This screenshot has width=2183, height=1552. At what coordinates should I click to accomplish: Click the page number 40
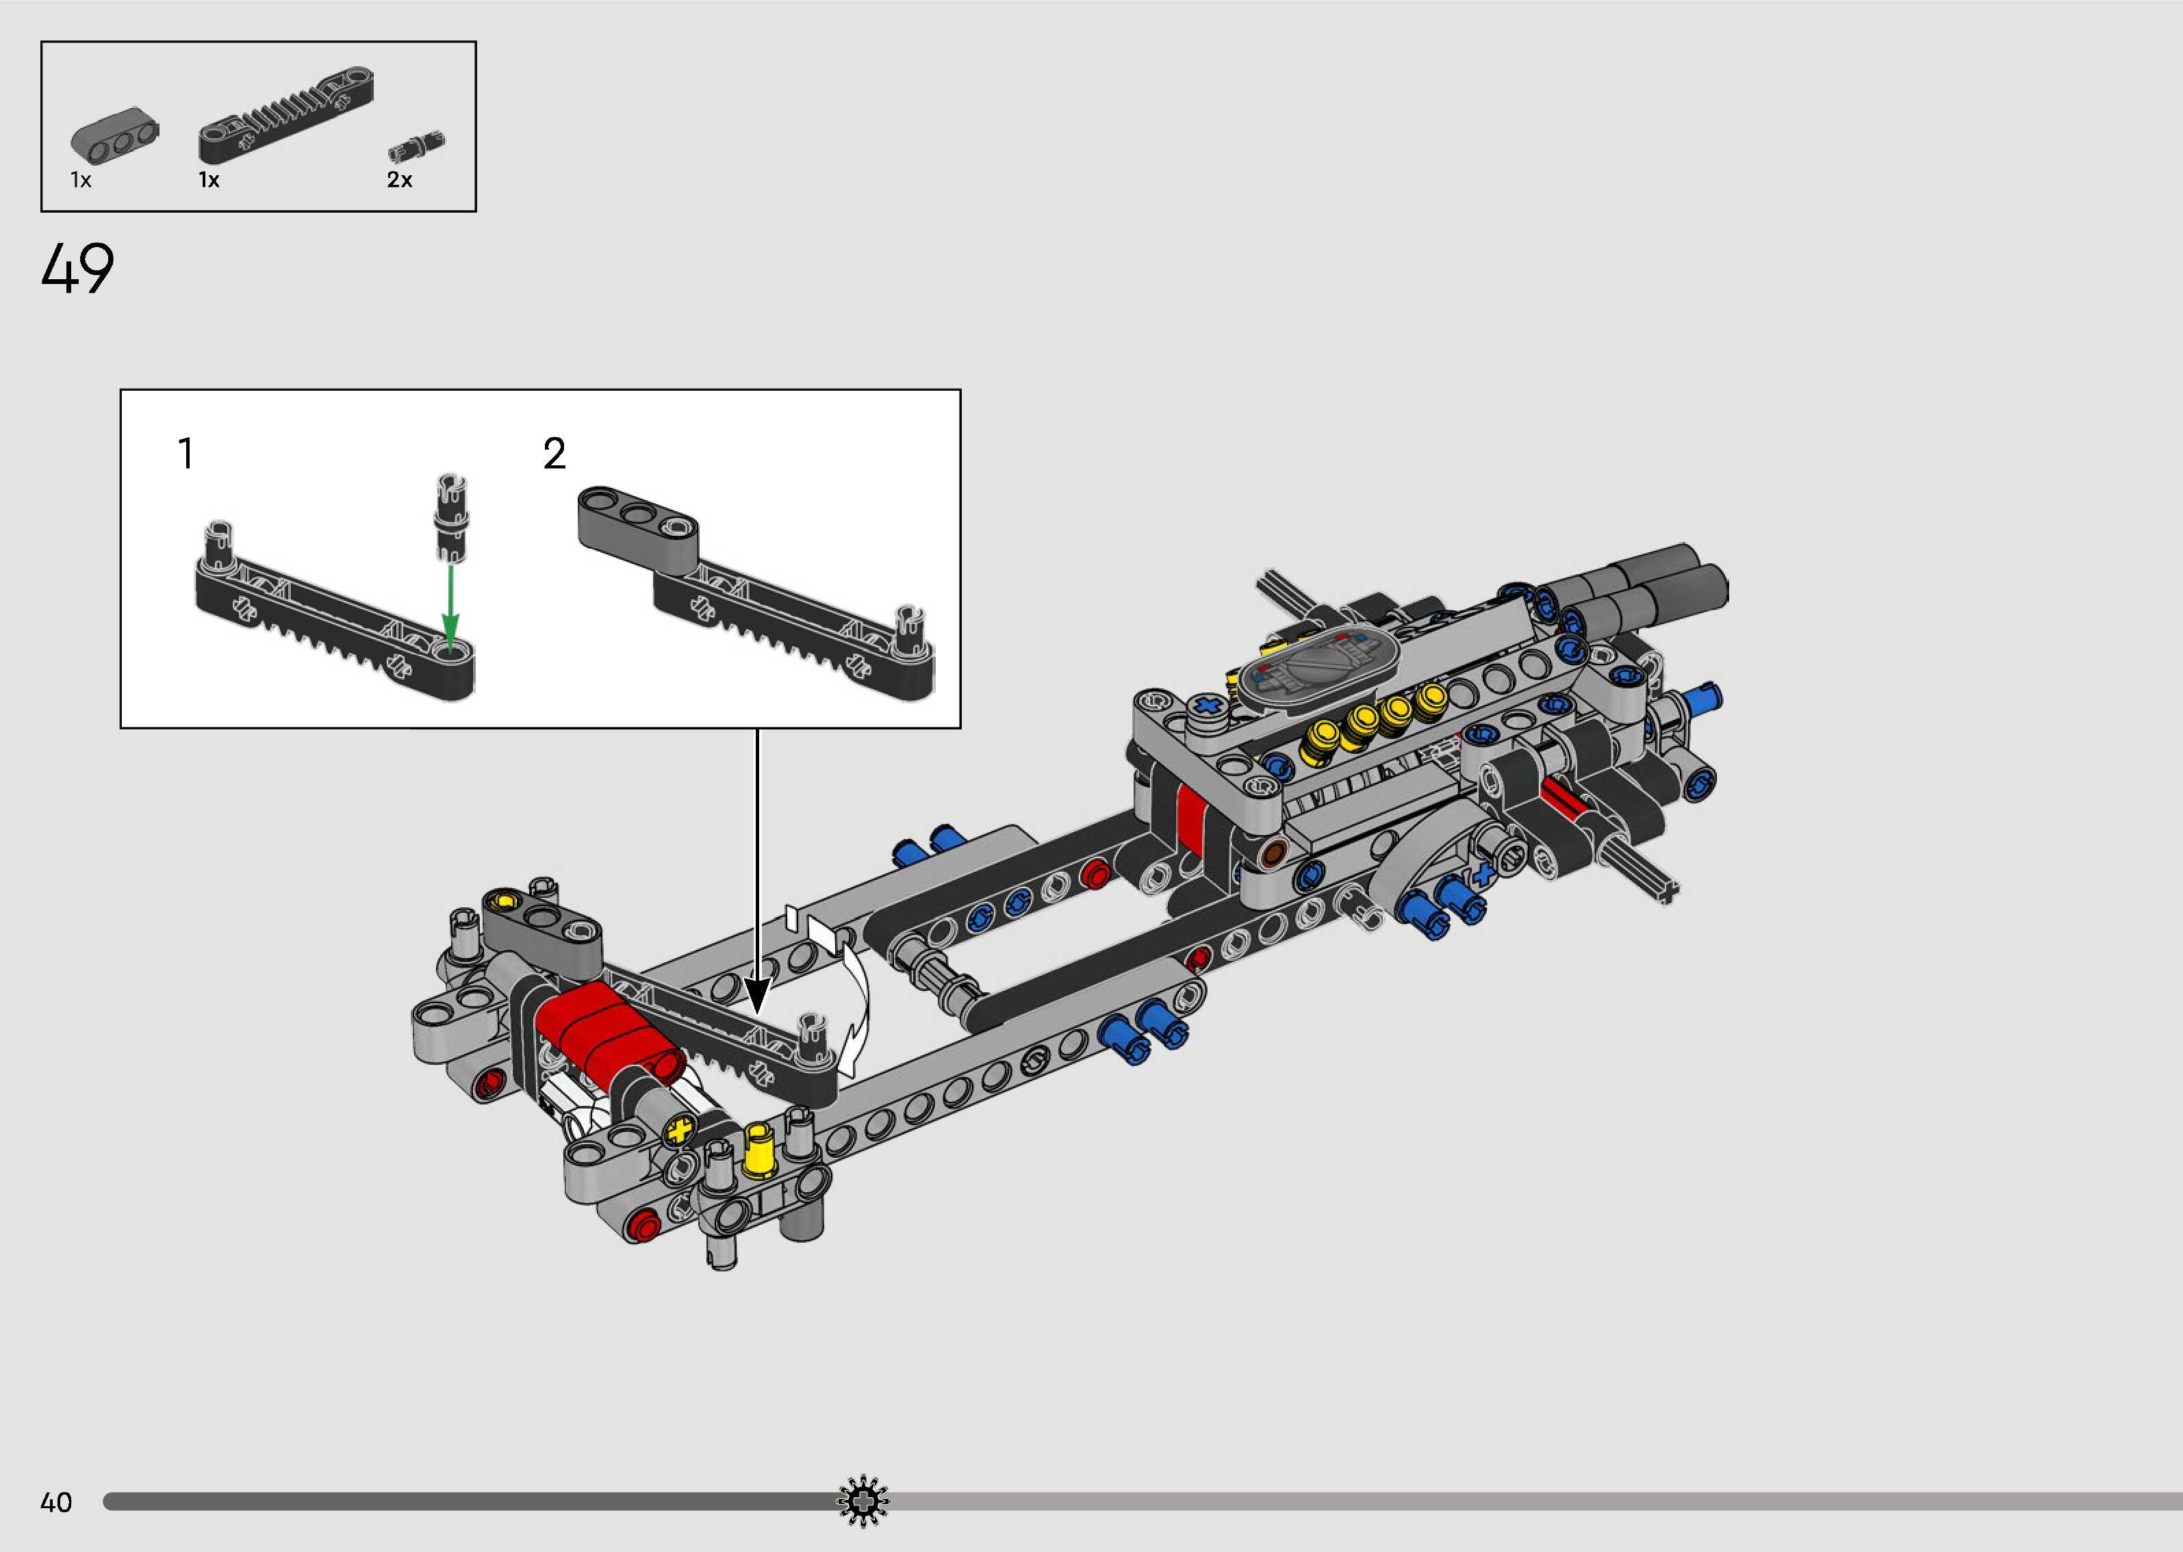tap(56, 1502)
